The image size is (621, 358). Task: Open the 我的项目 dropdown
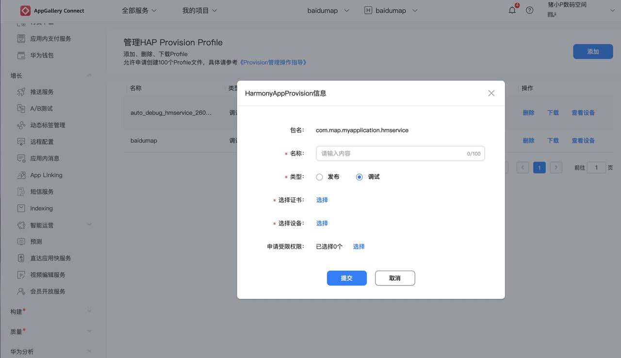199,10
